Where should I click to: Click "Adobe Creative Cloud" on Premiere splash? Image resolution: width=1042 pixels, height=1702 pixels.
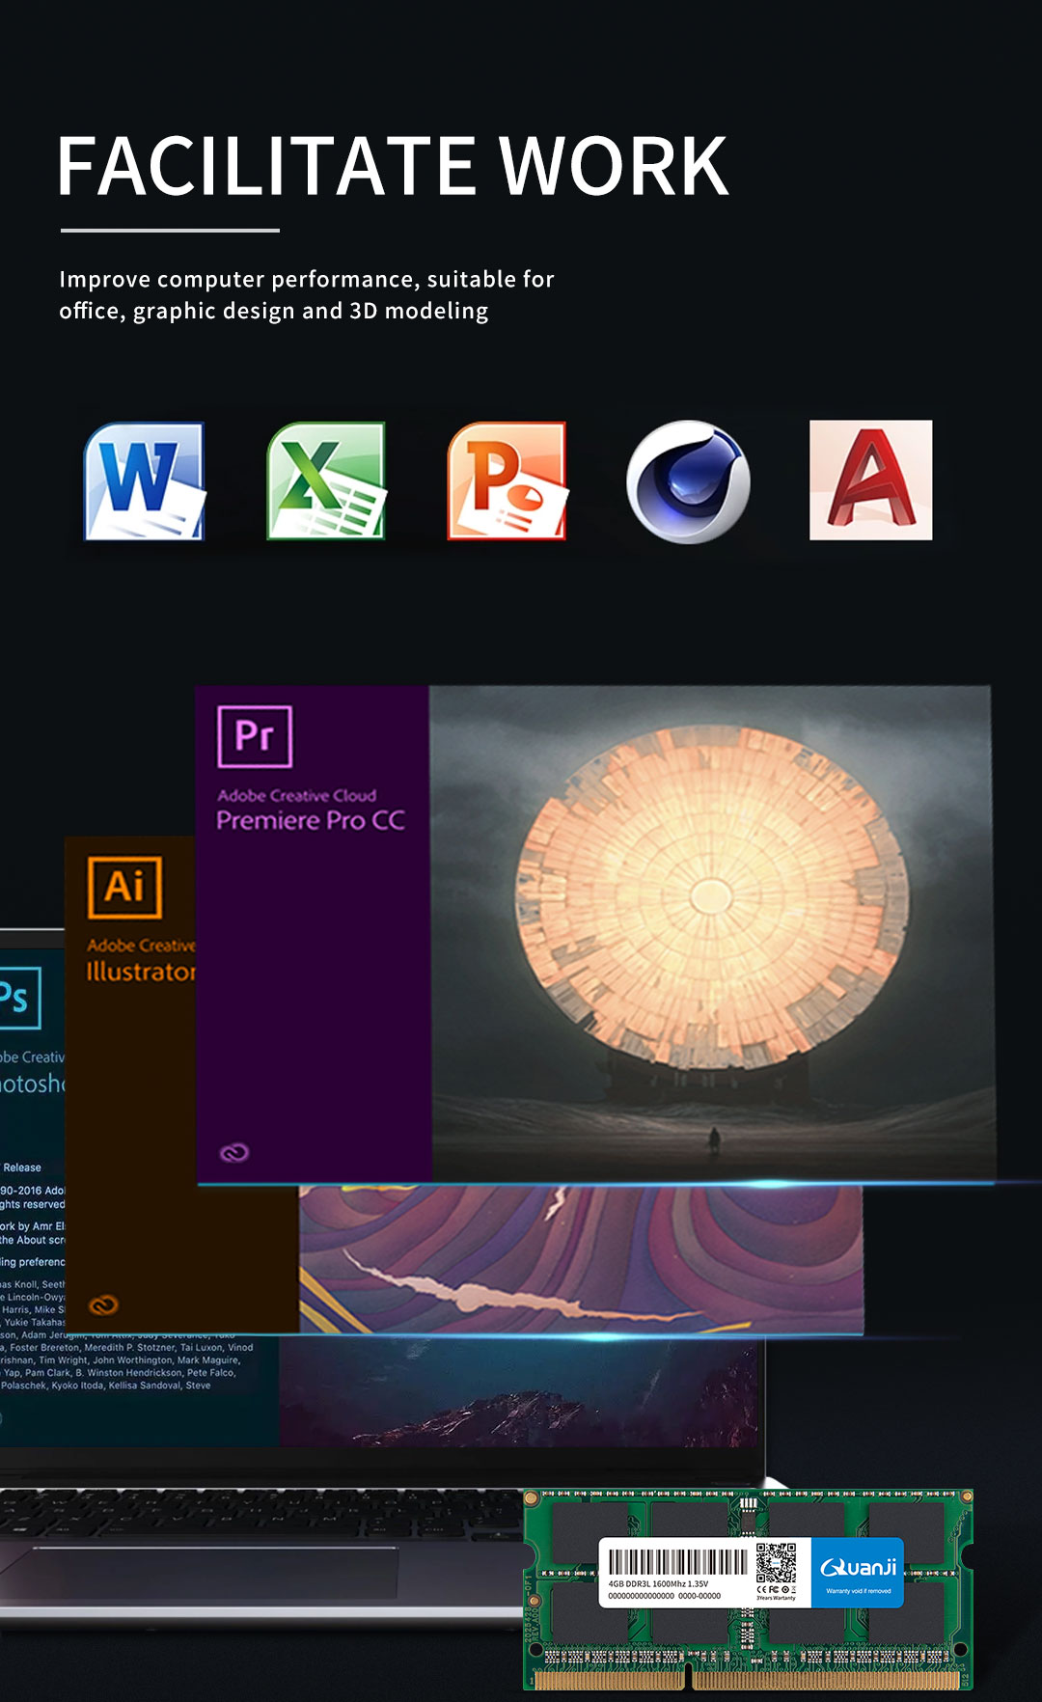(297, 796)
